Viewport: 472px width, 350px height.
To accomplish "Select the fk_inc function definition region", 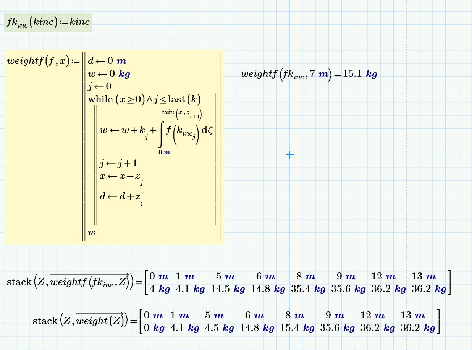I will click(x=48, y=22).
